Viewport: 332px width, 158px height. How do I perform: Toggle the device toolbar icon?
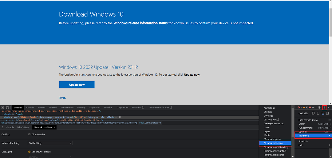[7, 107]
